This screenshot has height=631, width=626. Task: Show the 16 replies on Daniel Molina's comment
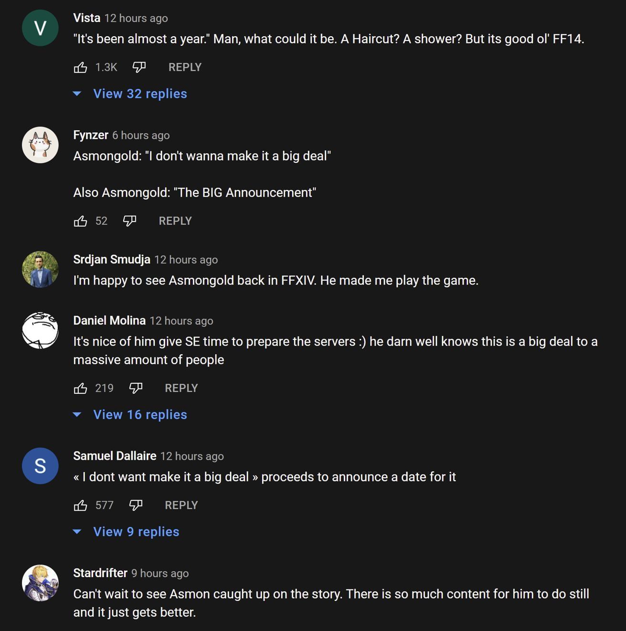click(139, 414)
